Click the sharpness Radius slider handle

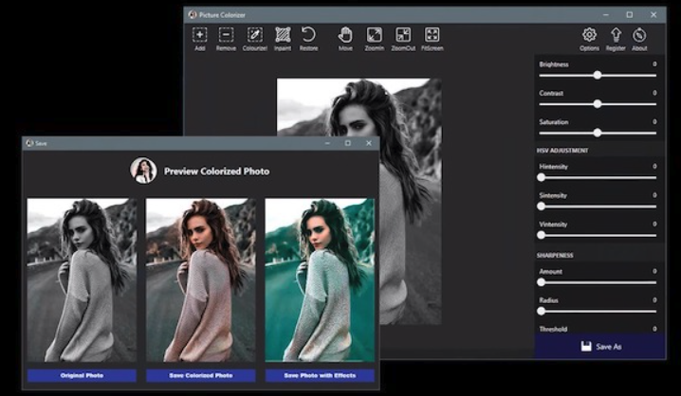tap(542, 311)
